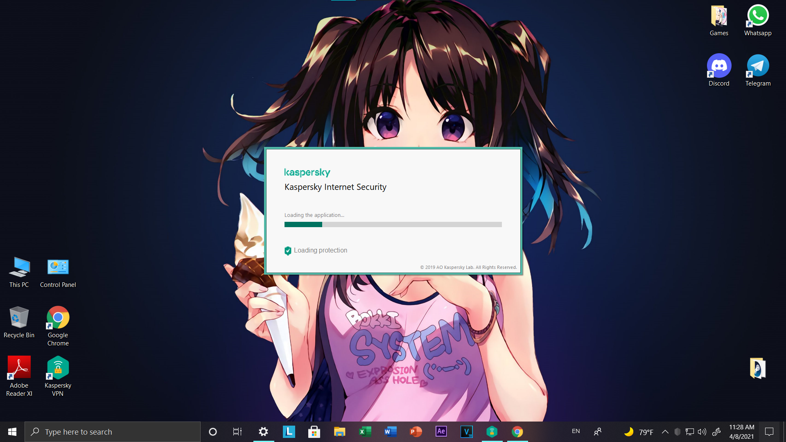Open the Discord desktop shortcut
Image resolution: width=786 pixels, height=442 pixels.
pyautogui.click(x=719, y=66)
